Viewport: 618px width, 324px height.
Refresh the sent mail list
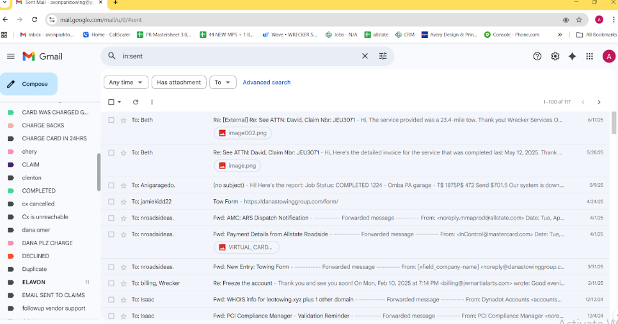coord(136,102)
